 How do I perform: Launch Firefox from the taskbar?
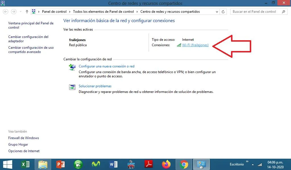point(166,164)
